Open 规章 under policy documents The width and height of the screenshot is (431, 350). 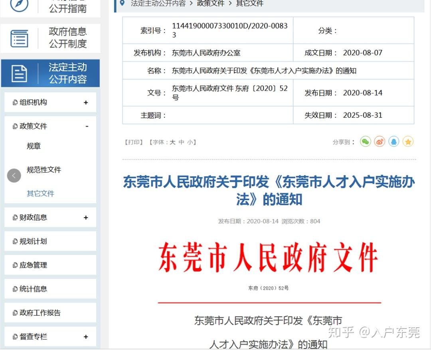click(x=34, y=146)
